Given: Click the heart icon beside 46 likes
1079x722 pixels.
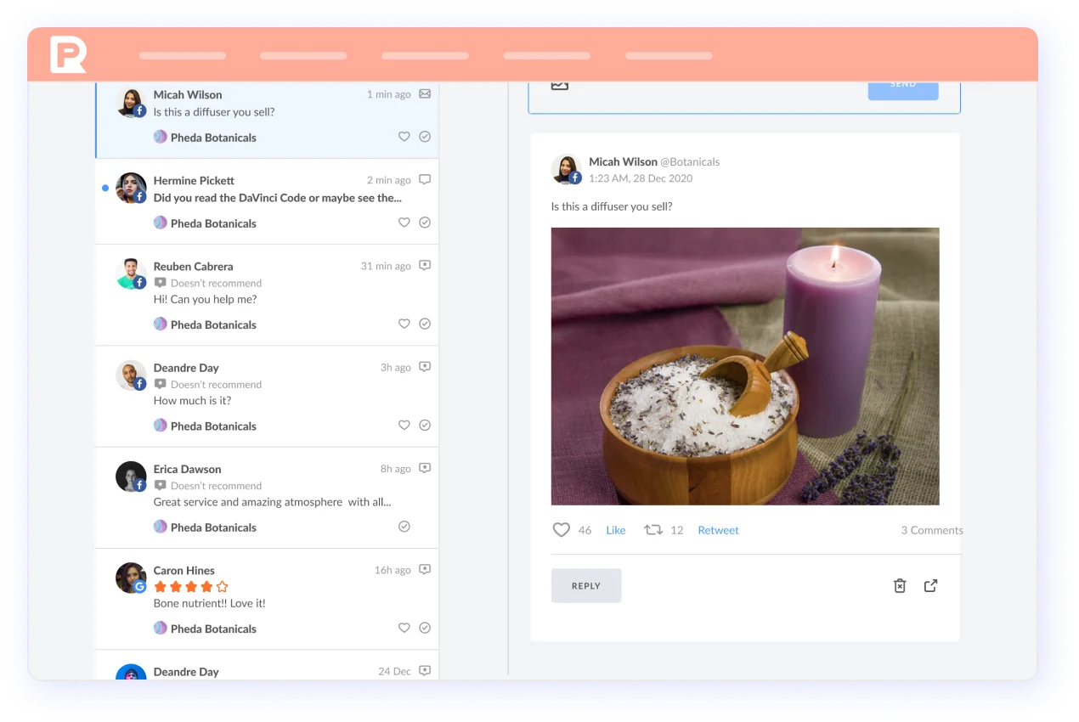Looking at the screenshot, I should 562,530.
